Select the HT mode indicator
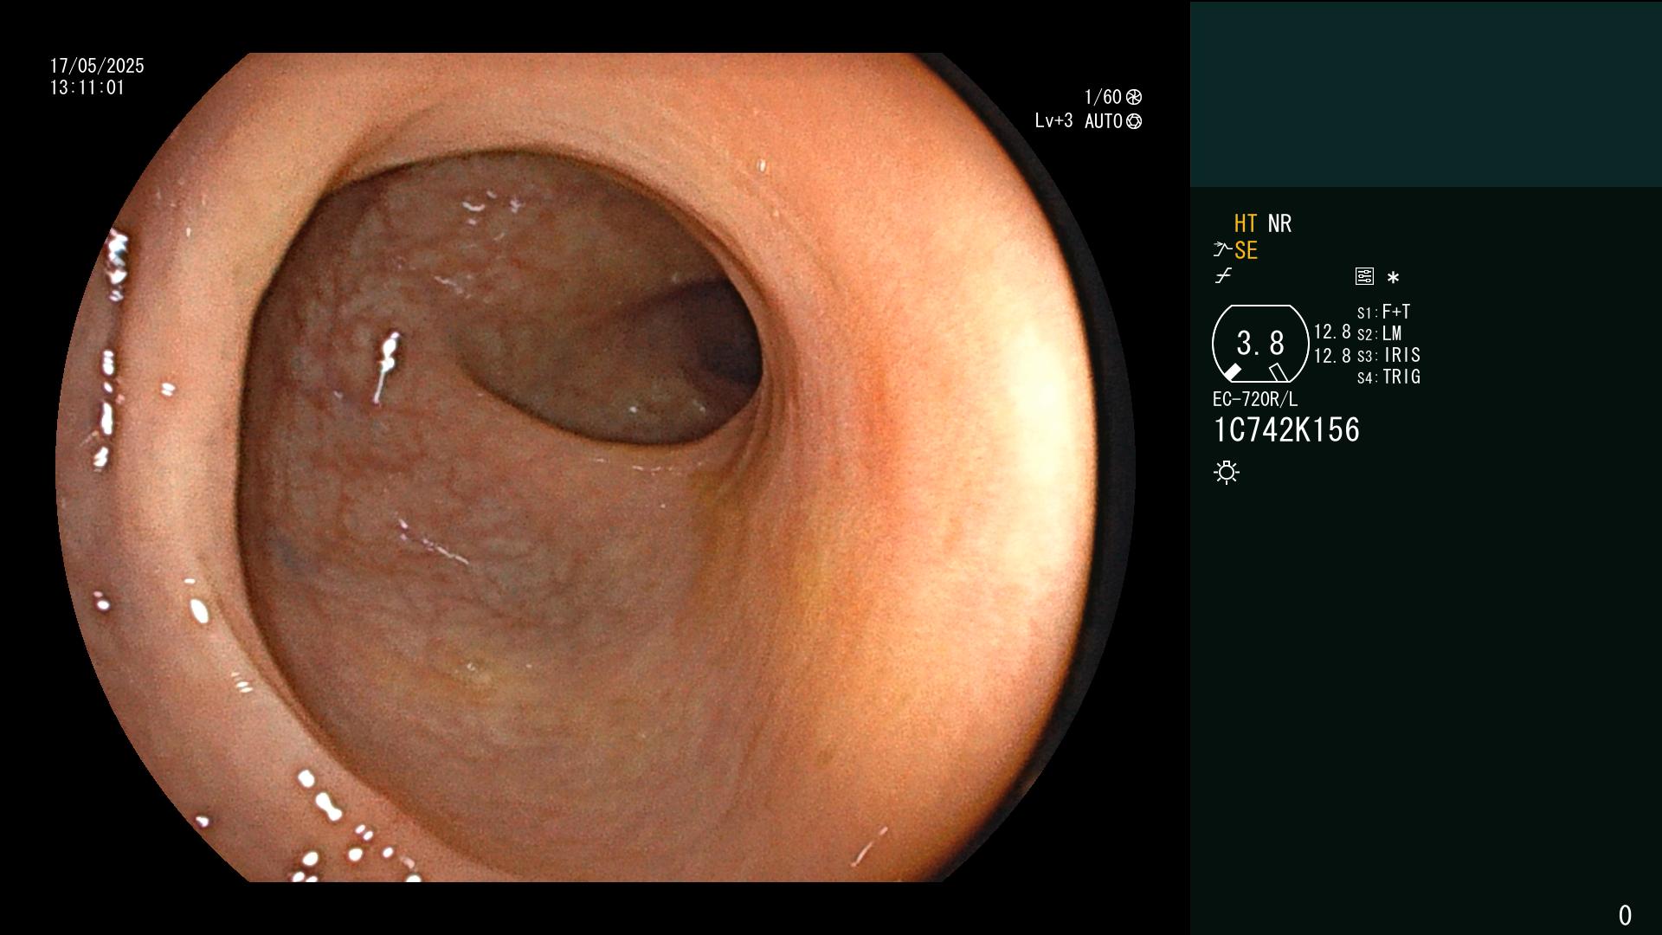This screenshot has width=1662, height=935. click(x=1246, y=223)
